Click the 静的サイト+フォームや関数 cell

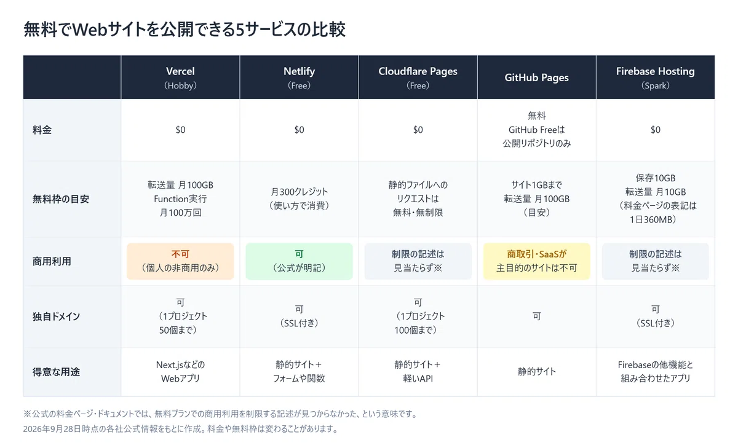click(x=299, y=372)
